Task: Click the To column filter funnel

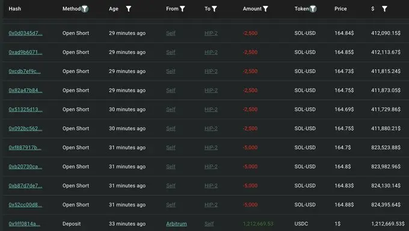Action: 214,9
